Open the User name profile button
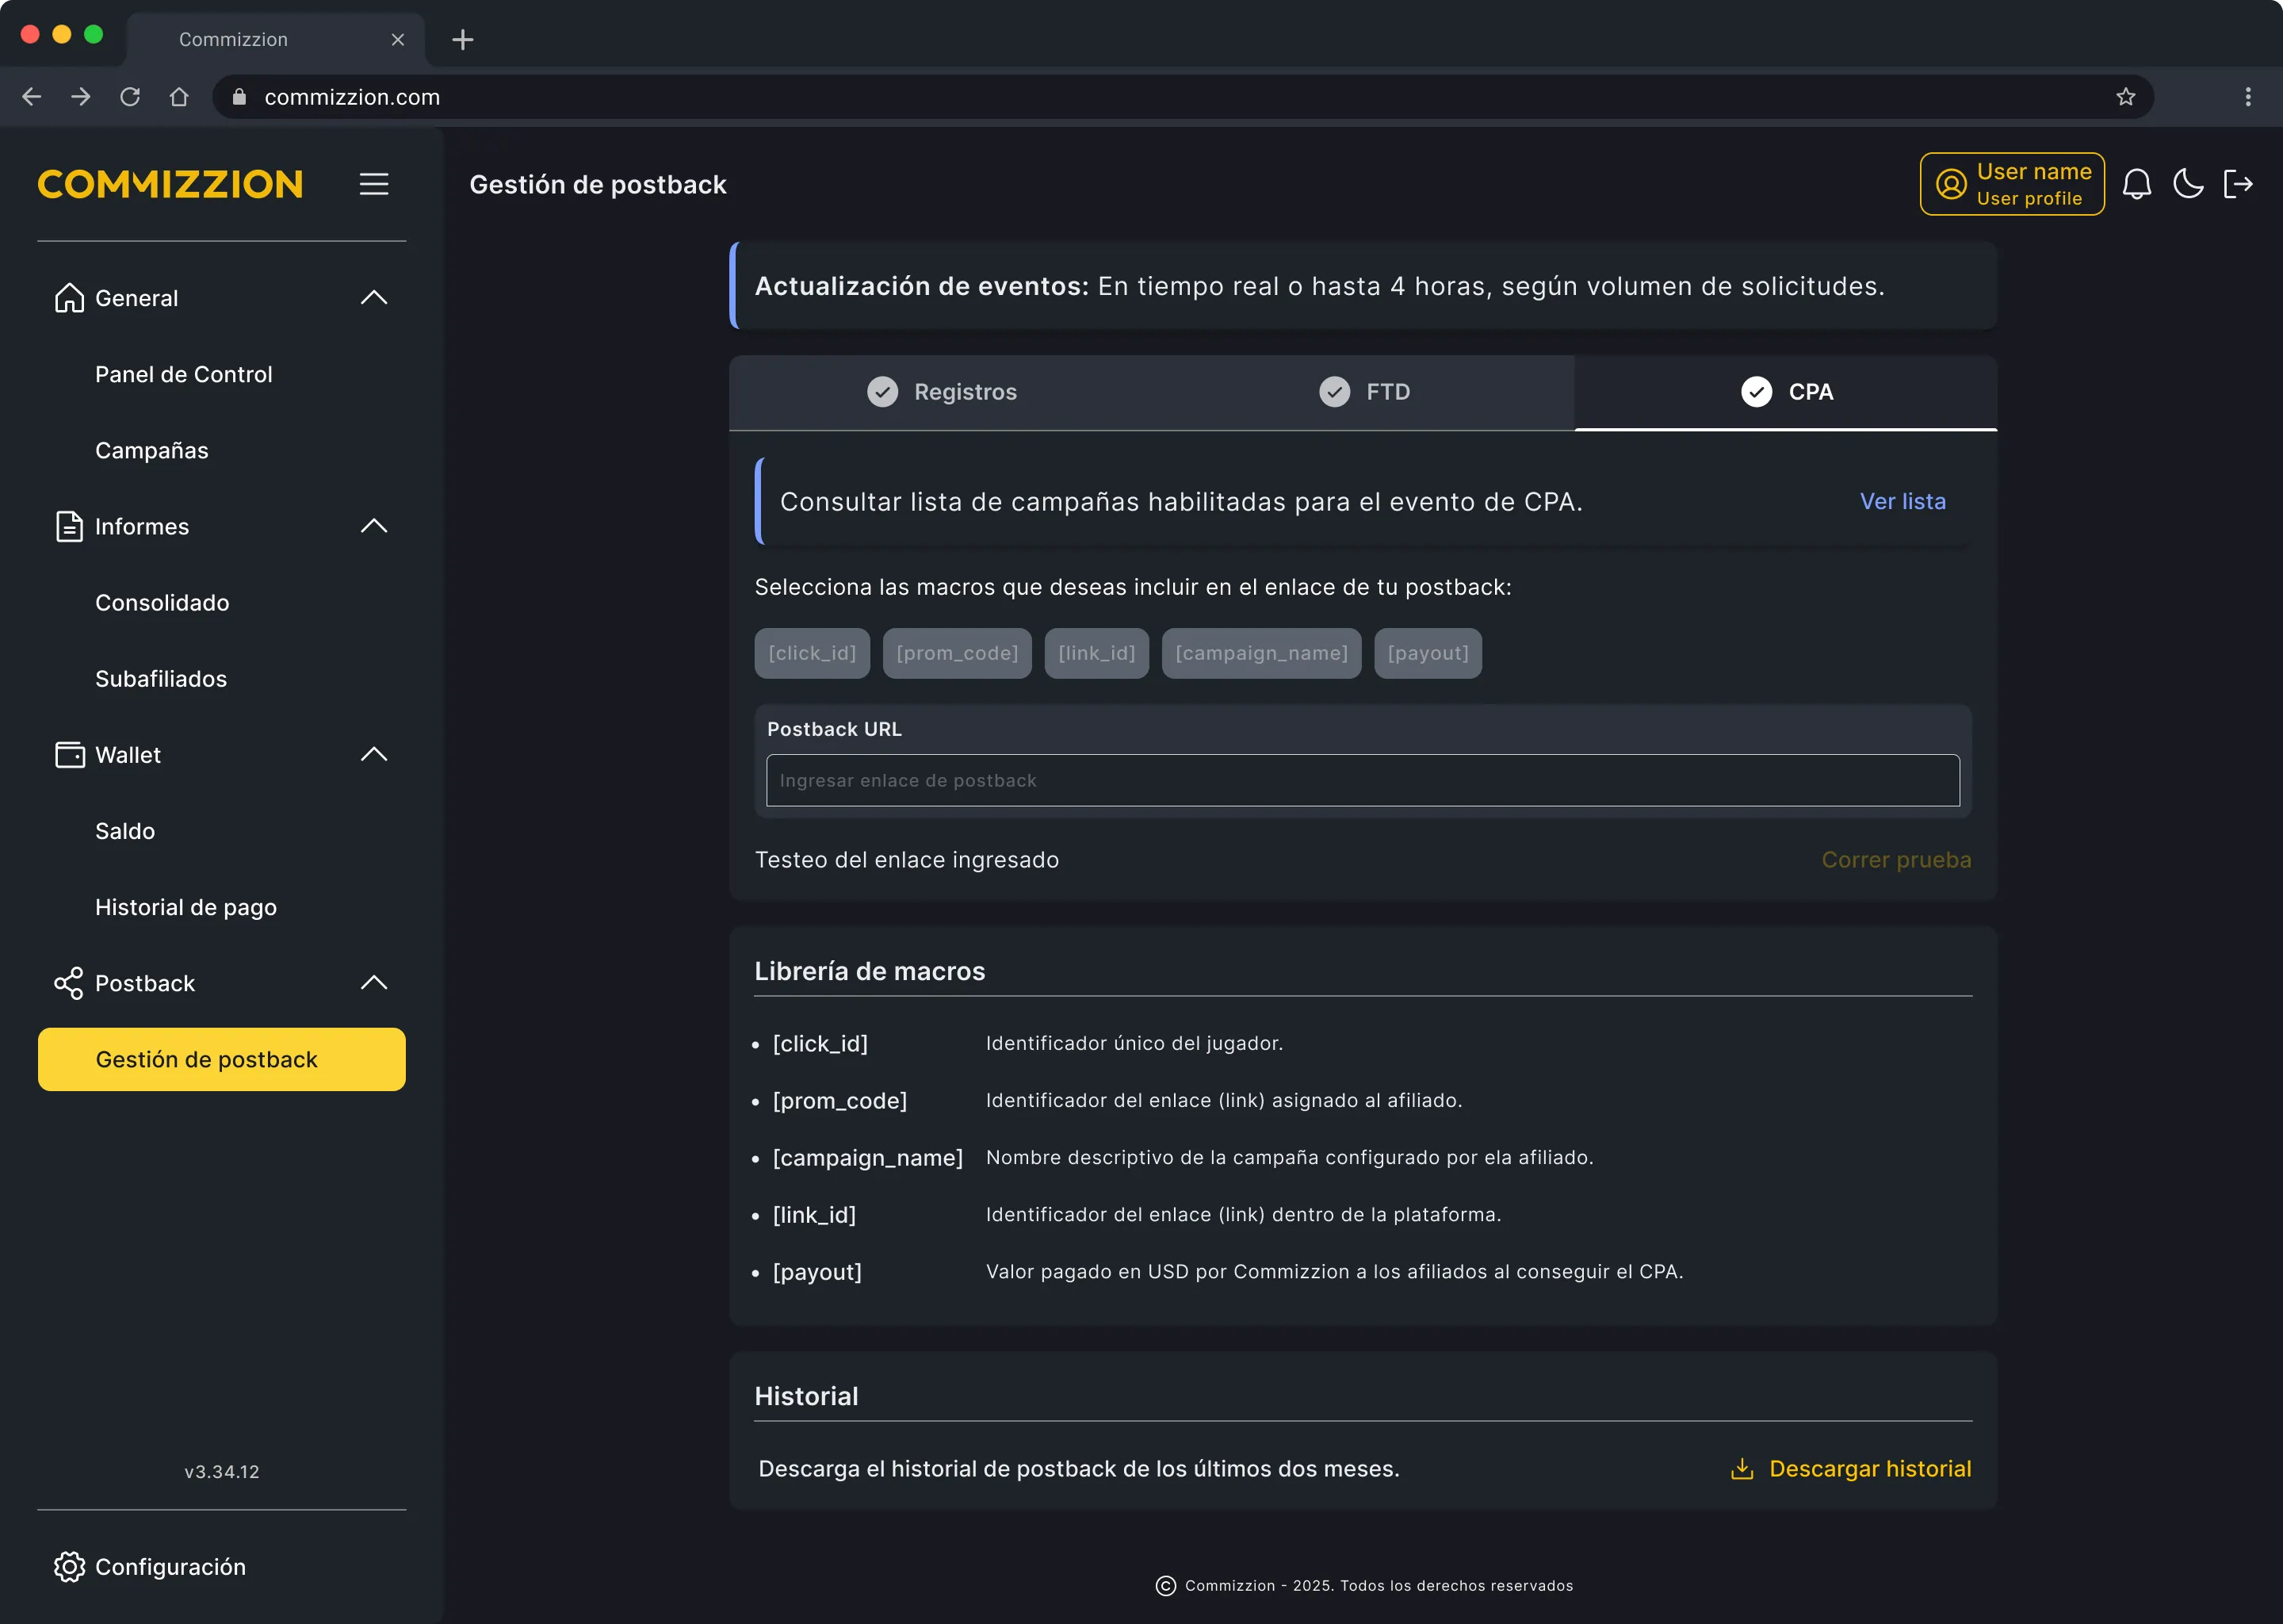Viewport: 2283px width, 1624px height. tap(2012, 184)
